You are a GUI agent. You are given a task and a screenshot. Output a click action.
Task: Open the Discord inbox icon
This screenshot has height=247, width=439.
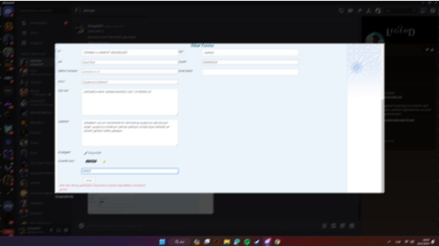tap(424, 11)
